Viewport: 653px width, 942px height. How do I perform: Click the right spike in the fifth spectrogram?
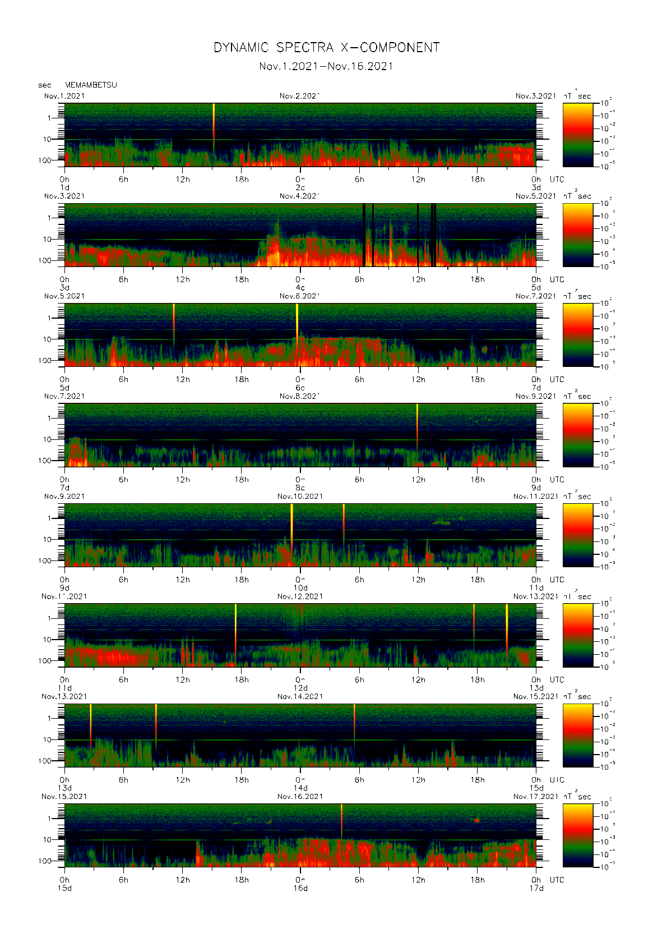pyautogui.click(x=344, y=522)
